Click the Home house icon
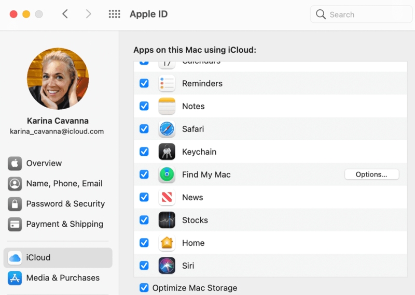 167,243
